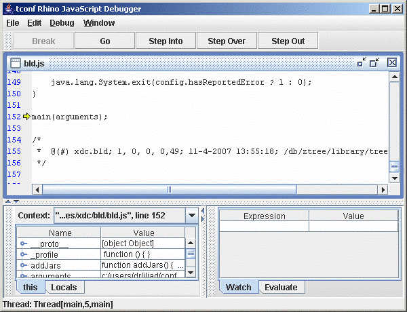Click the Name column header

(60, 233)
